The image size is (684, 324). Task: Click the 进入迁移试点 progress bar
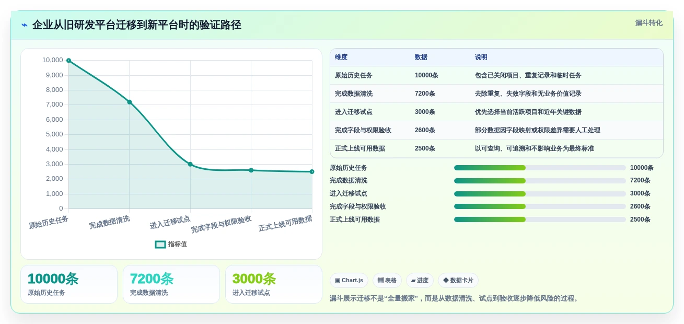point(540,193)
